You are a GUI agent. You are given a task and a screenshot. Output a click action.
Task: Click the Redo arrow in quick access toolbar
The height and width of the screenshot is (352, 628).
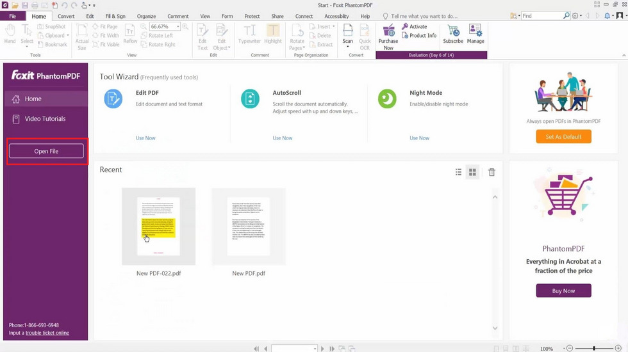pos(74,5)
